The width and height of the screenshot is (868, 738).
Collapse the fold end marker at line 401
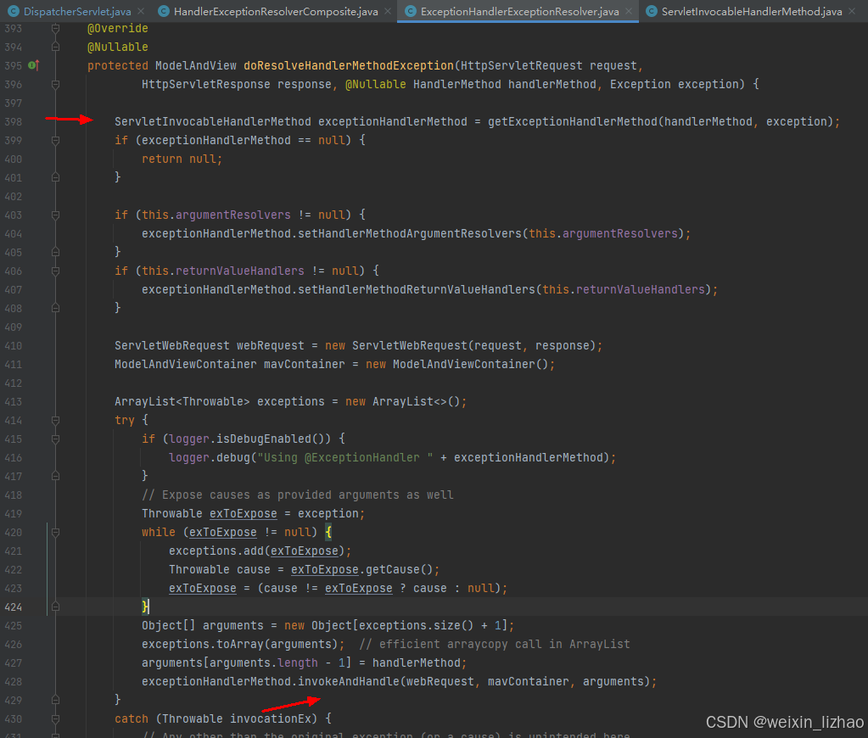tap(55, 177)
